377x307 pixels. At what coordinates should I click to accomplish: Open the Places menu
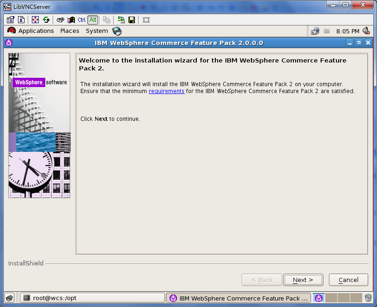69,31
